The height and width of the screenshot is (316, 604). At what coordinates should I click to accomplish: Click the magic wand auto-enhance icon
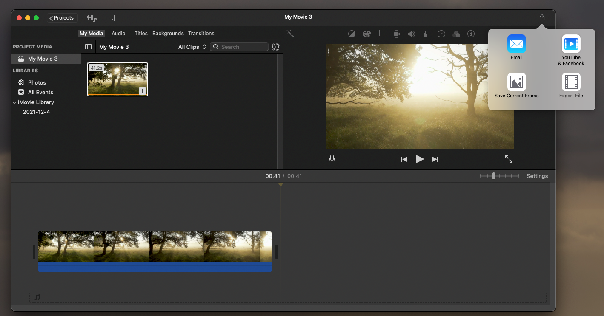click(290, 33)
